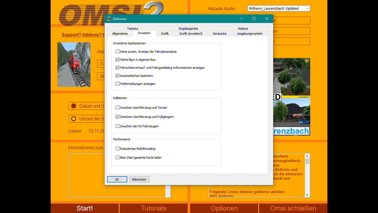Maximize the Optionen dialog window

click(254, 19)
